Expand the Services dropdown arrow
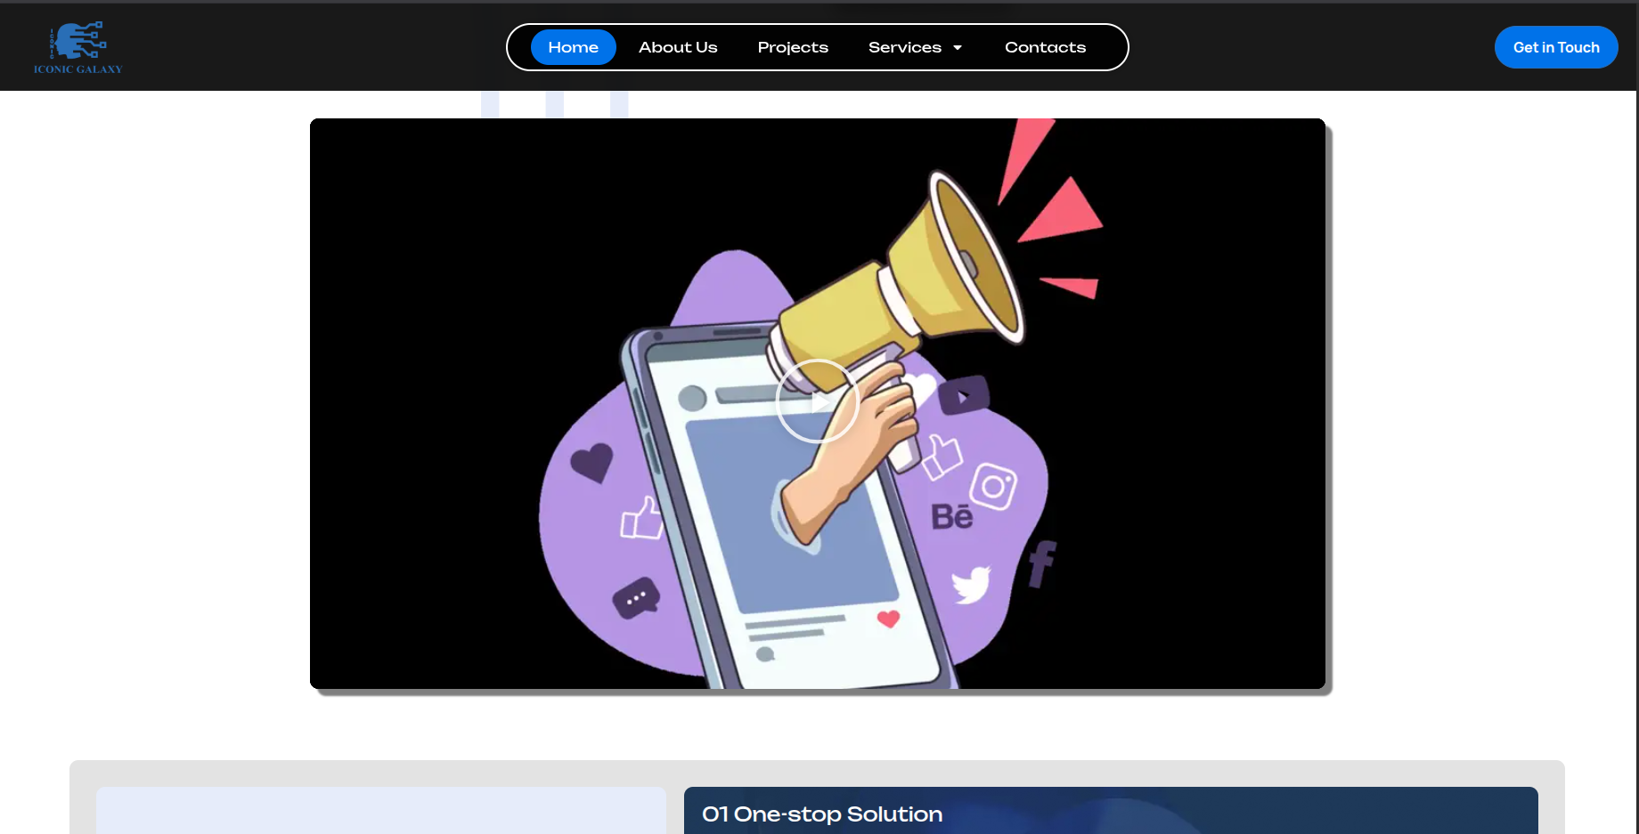This screenshot has height=834, width=1639. pyautogui.click(x=958, y=48)
